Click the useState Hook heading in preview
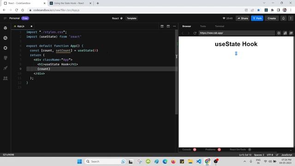This screenshot has height=166, width=295. [236, 44]
